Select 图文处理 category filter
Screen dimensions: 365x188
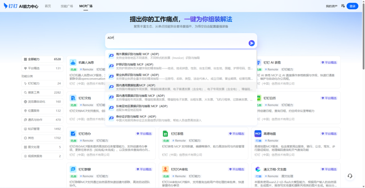(42, 147)
